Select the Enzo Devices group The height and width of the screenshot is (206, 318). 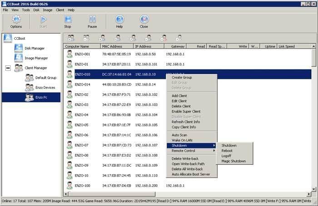pos(45,87)
